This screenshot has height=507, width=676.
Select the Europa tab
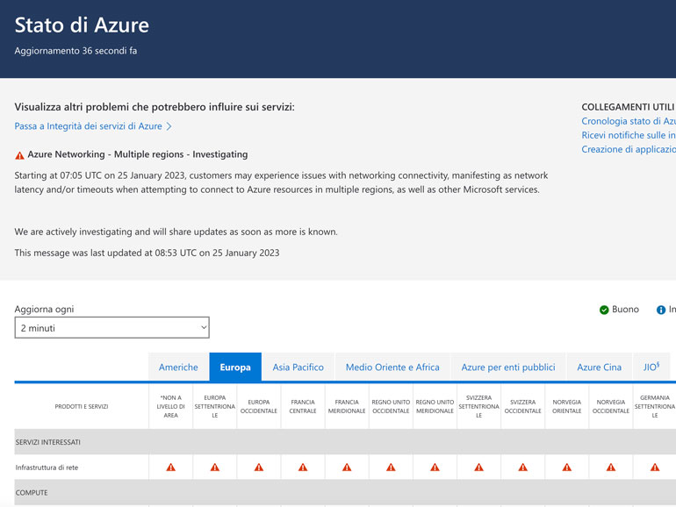point(235,367)
